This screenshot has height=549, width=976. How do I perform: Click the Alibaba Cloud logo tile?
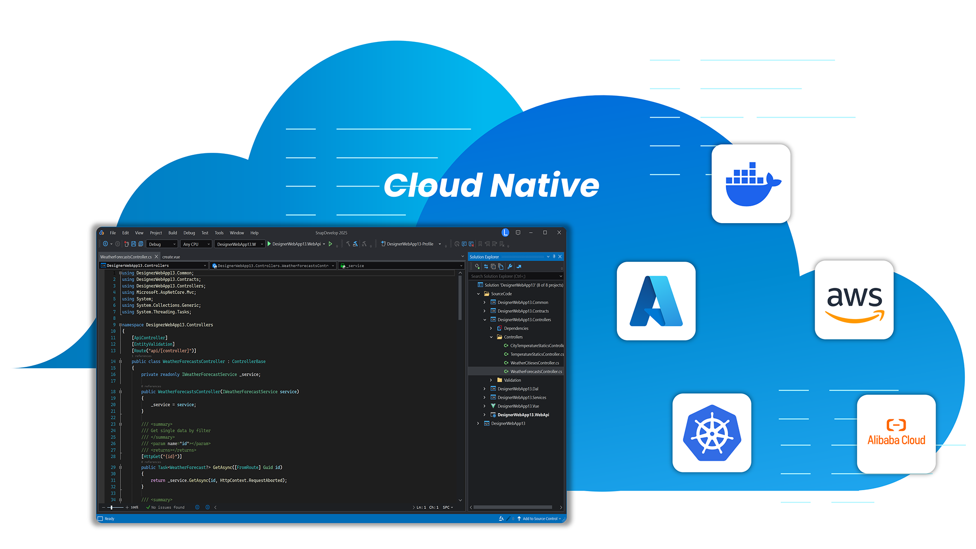[x=896, y=434]
